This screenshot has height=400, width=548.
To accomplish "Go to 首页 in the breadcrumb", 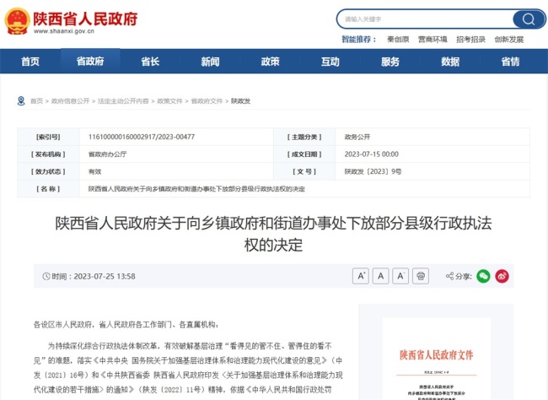I will (x=36, y=101).
